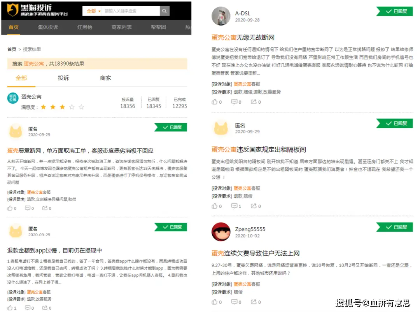The width and height of the screenshot is (420, 312).
Task: Click the cat avatar of the 2020-09-29 恶意断网 post
Action: pyautogui.click(x=16, y=131)
